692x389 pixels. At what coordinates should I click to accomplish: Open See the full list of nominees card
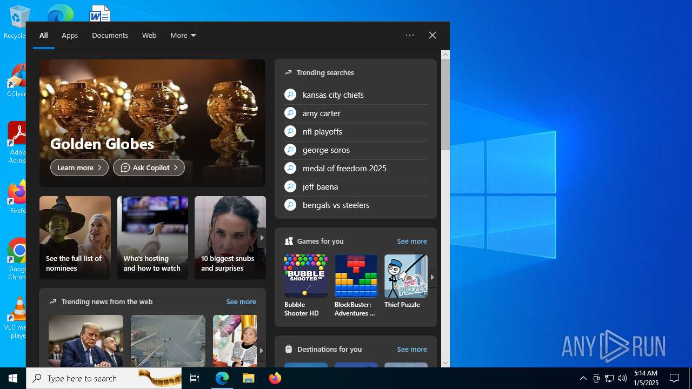coord(75,238)
